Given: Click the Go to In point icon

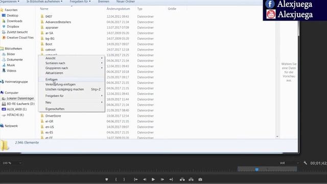Looking at the screenshot, I should coord(136,179).
